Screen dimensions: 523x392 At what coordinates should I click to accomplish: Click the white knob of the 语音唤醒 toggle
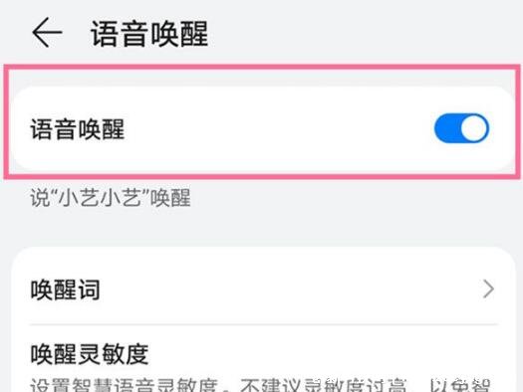(474, 128)
